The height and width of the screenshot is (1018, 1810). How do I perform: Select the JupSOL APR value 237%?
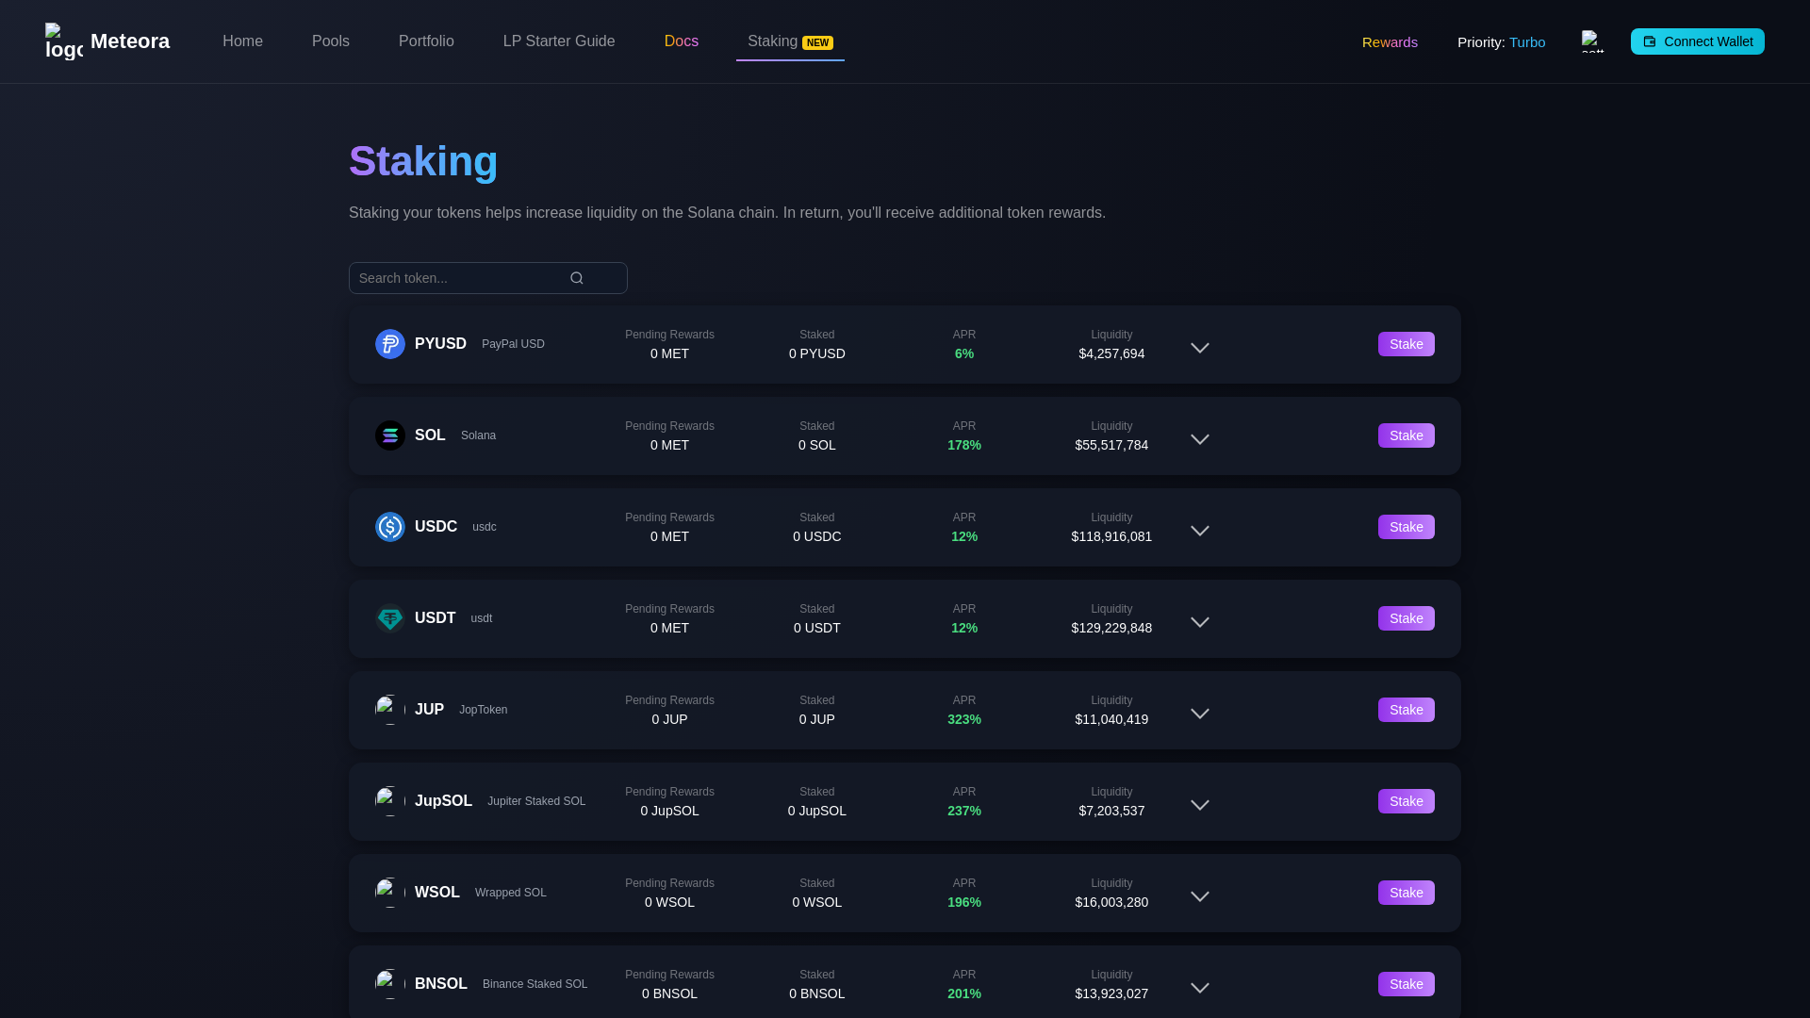point(964,811)
